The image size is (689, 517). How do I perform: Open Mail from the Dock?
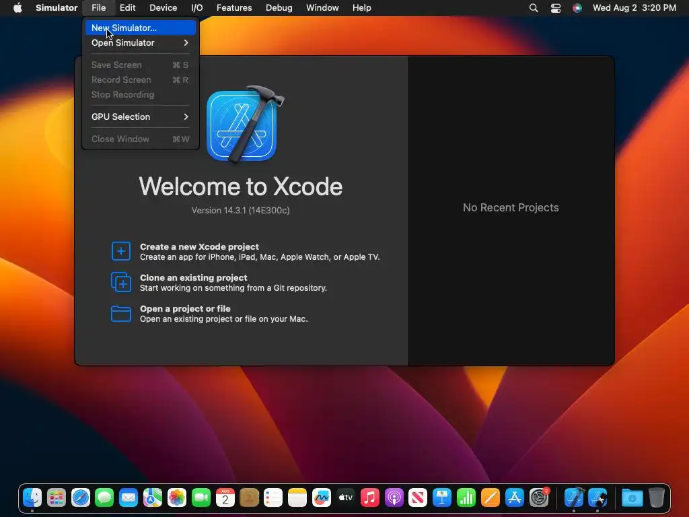point(129,497)
